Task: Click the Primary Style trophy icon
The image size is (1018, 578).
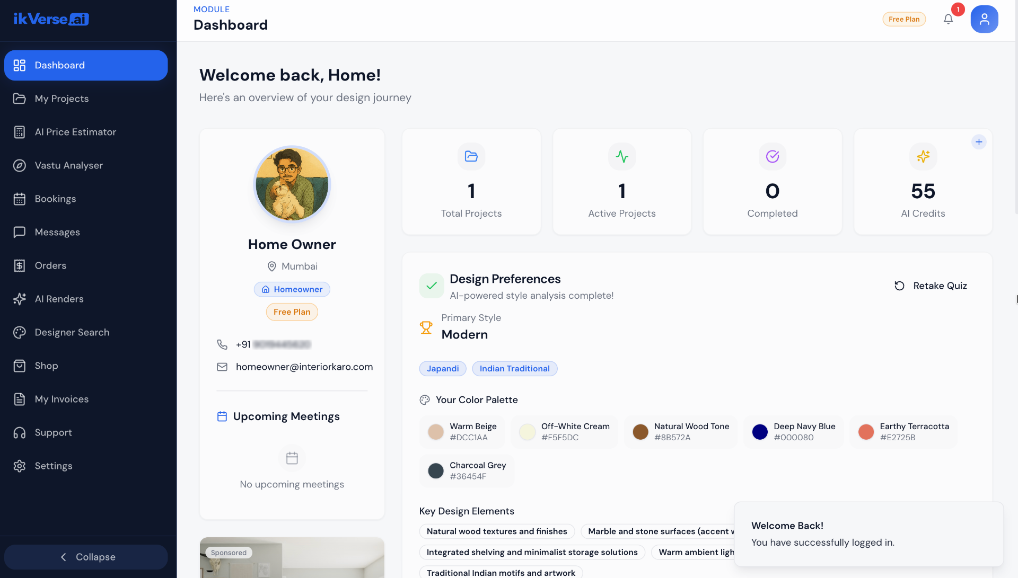Action: tap(426, 327)
